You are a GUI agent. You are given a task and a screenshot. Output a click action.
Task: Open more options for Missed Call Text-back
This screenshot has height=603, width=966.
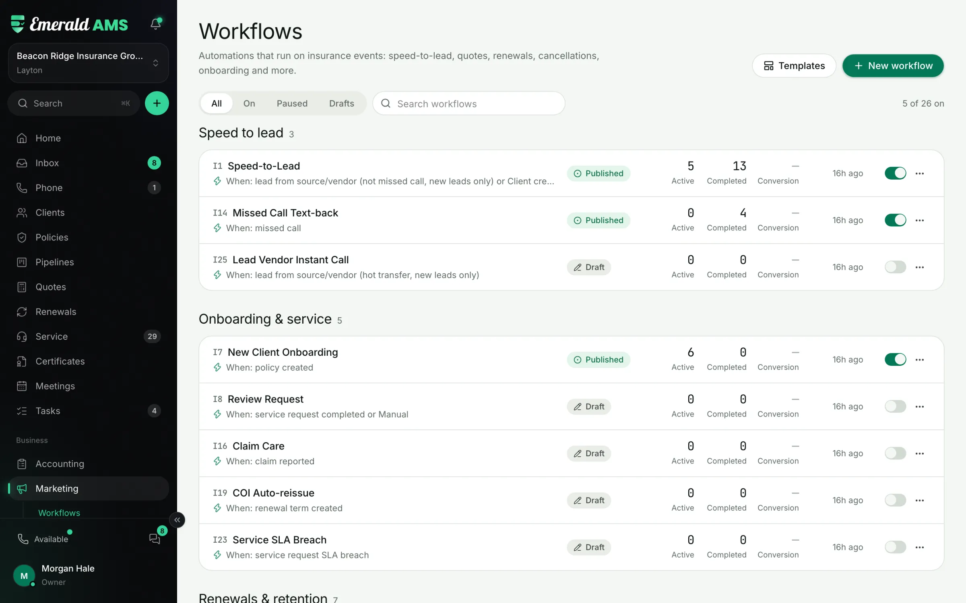point(920,220)
